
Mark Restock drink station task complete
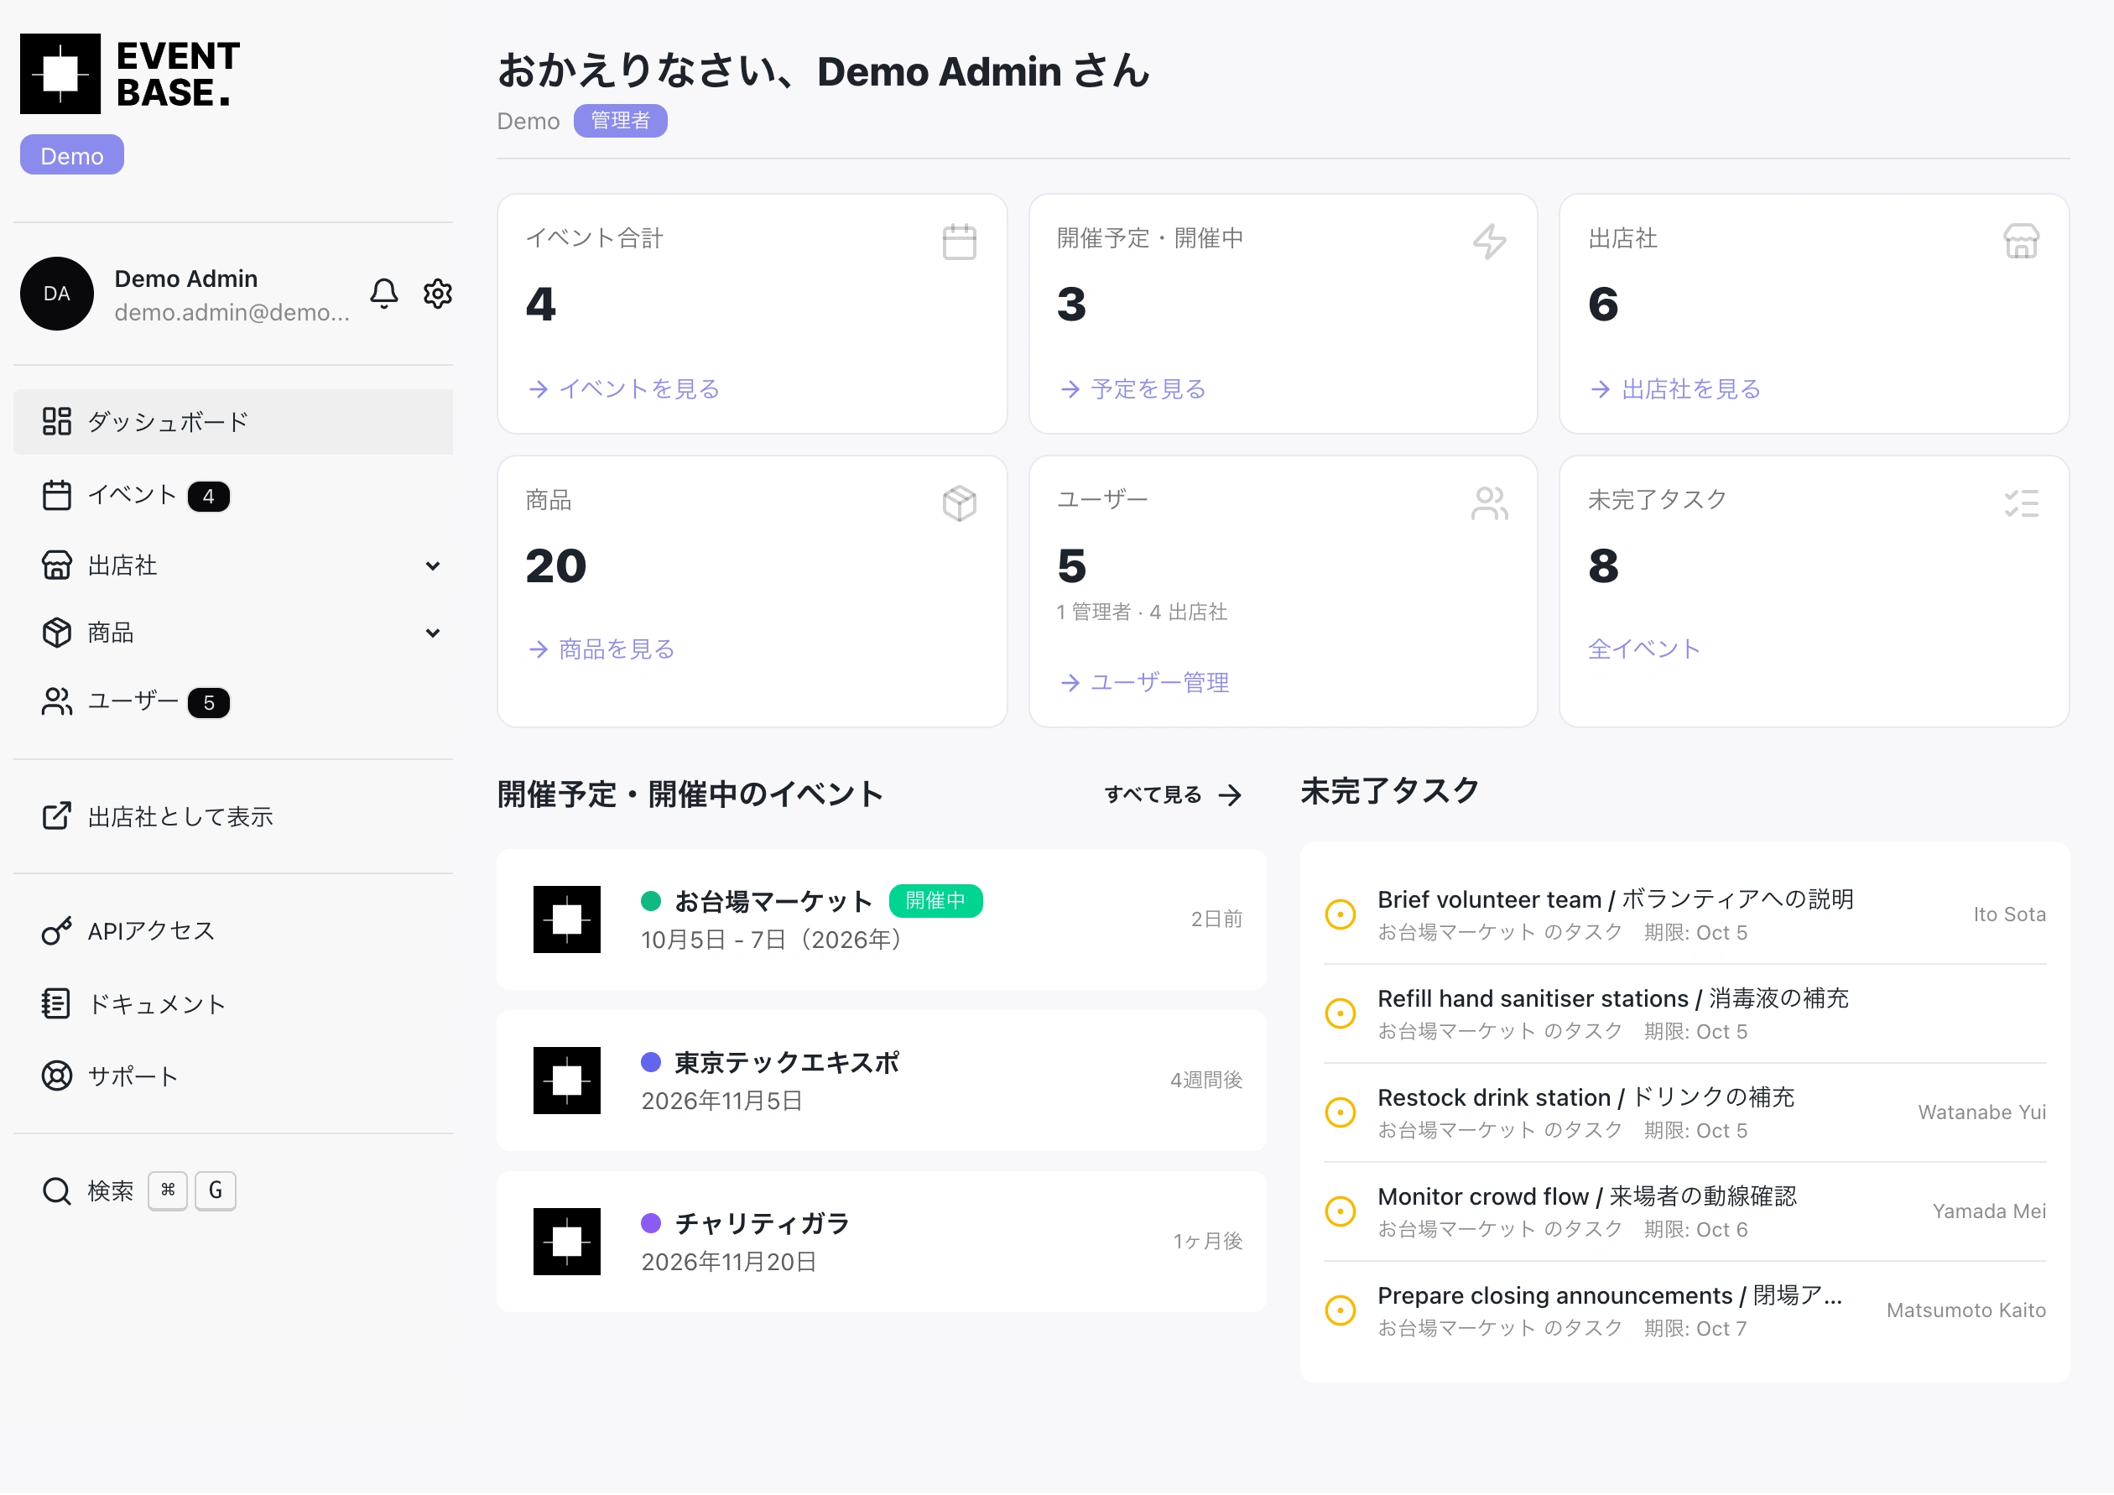[1340, 1113]
